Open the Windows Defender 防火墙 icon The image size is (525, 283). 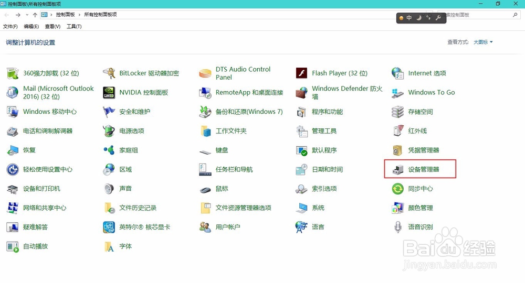302,93
